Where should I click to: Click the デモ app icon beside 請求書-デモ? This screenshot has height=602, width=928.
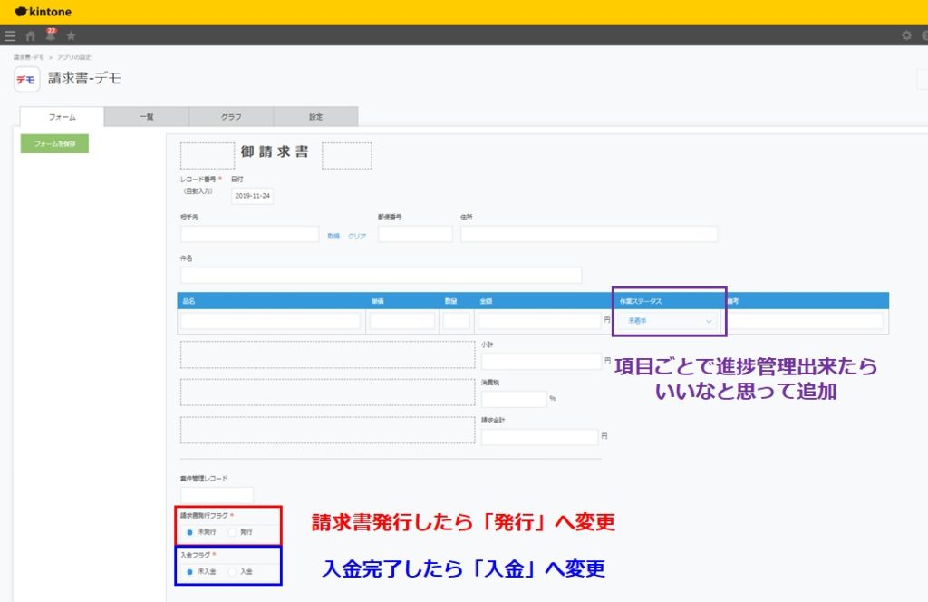tap(24, 79)
